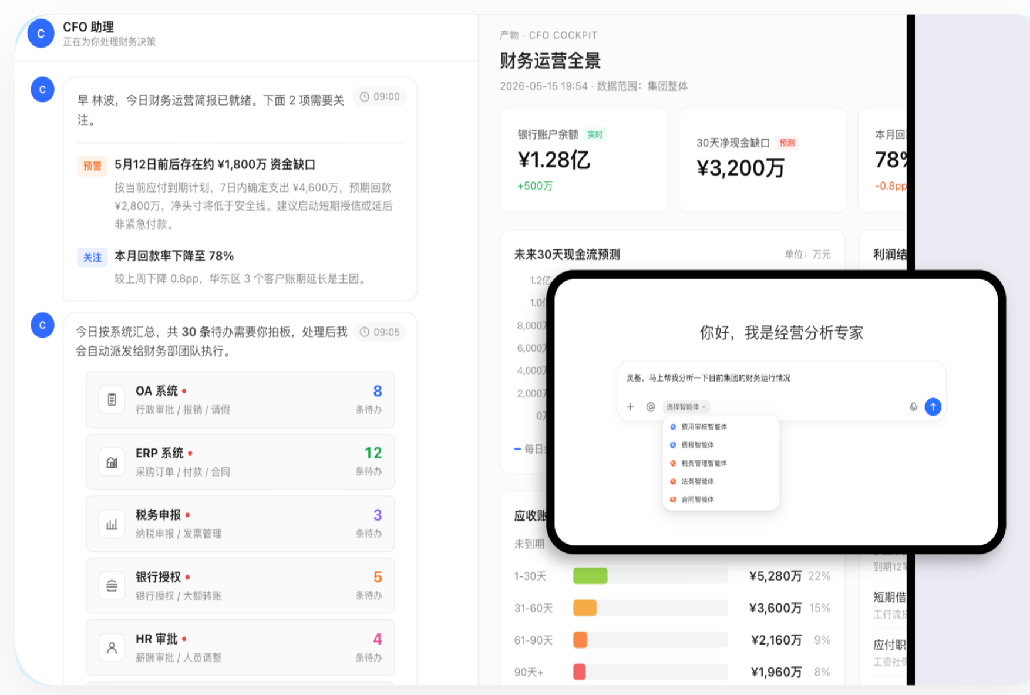Viewport: 1030px width, 695px height.
Task: Click the icon beside 费用审核智能体
Action: pos(673,427)
